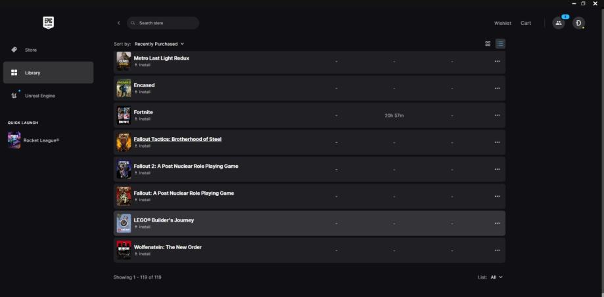Switch to grid view layout

point(488,44)
